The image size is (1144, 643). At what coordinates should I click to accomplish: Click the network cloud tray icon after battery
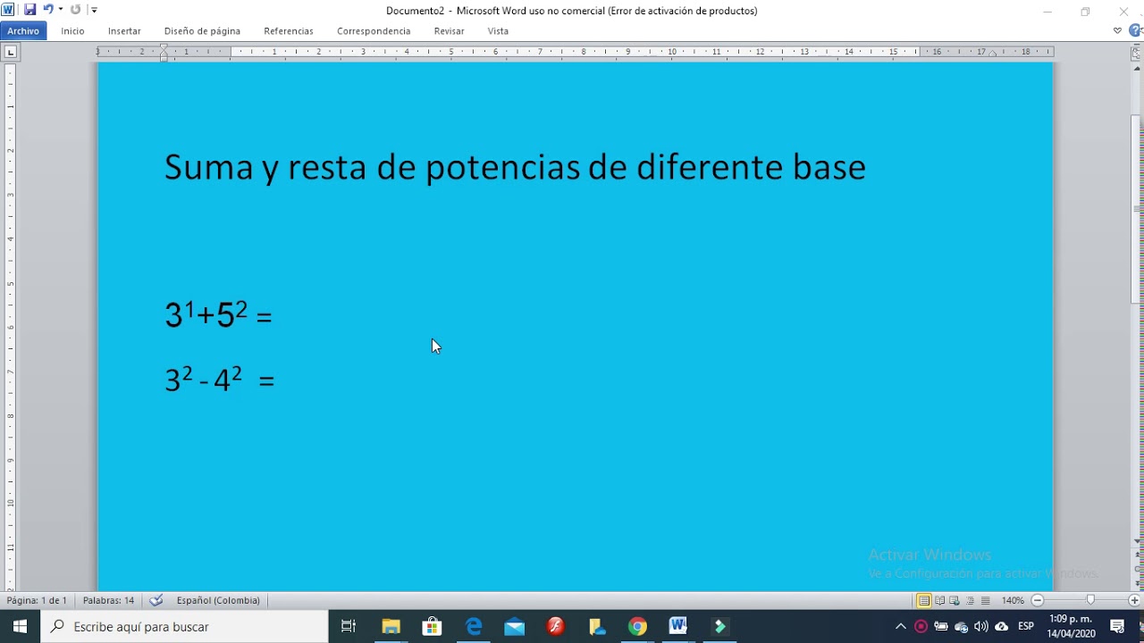point(961,626)
